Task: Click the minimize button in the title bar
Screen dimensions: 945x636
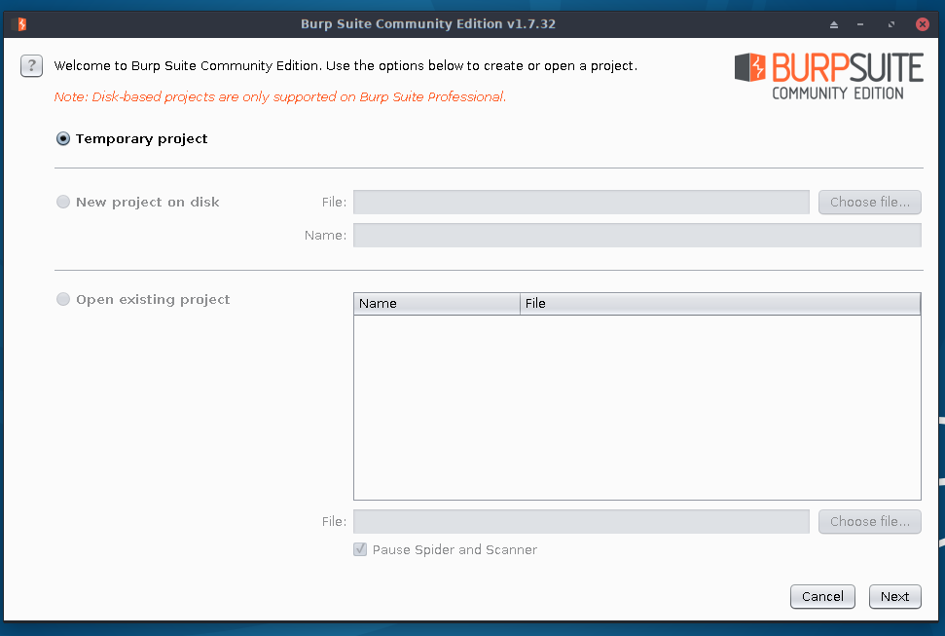Action: point(862,23)
